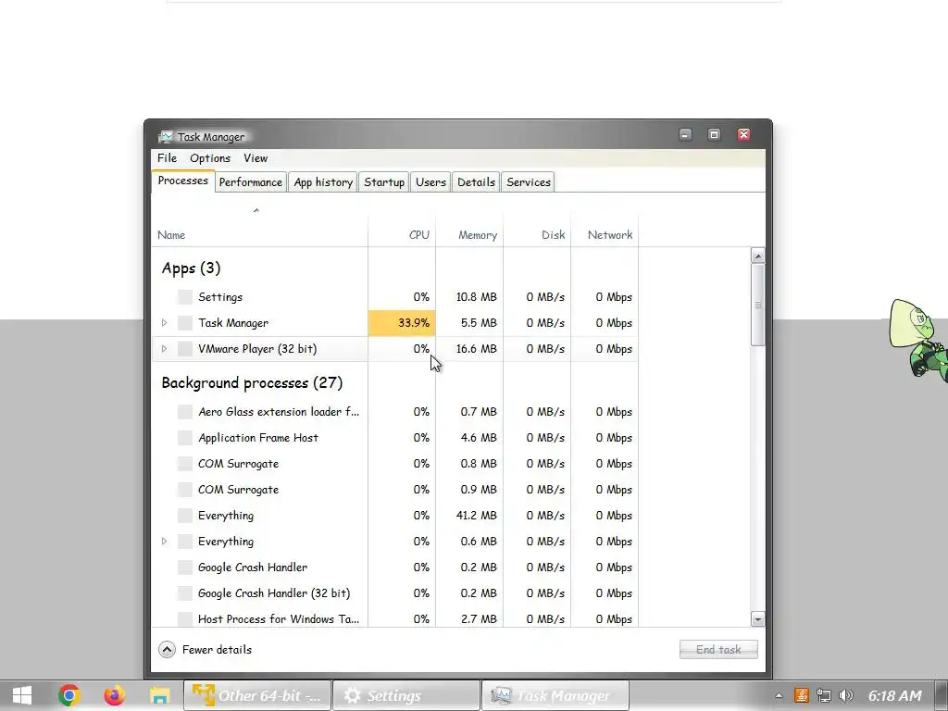Click the Apps (3) group header
This screenshot has width=948, height=711.
tap(191, 268)
